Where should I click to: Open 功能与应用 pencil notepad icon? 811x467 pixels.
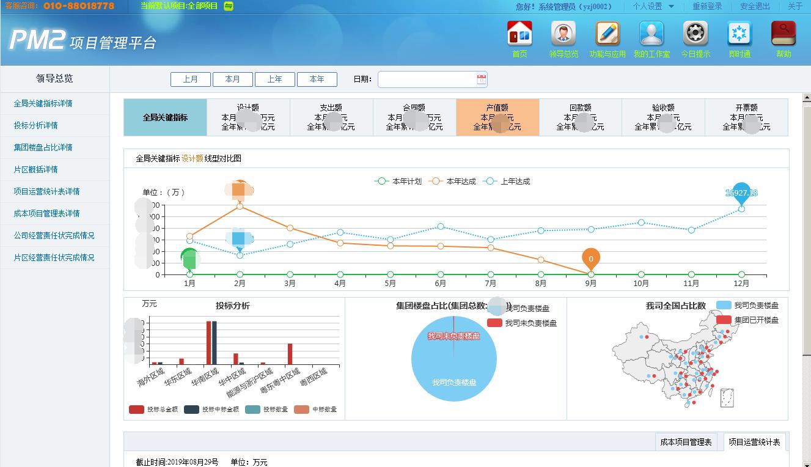607,34
